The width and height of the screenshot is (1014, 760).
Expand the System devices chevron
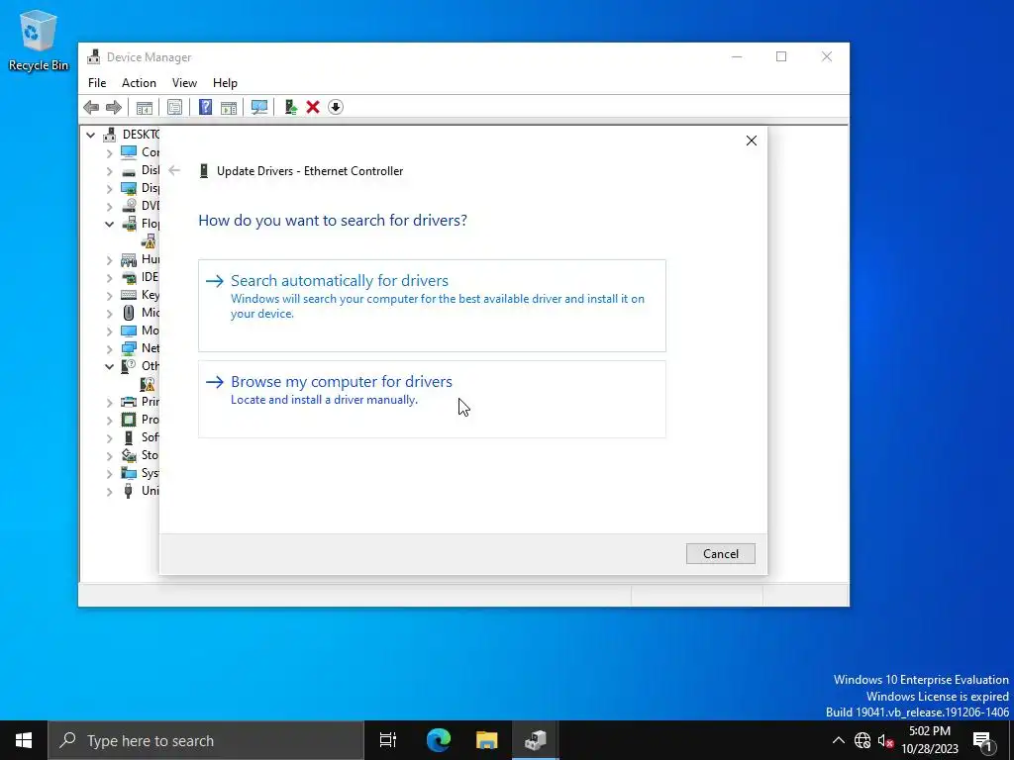point(109,474)
